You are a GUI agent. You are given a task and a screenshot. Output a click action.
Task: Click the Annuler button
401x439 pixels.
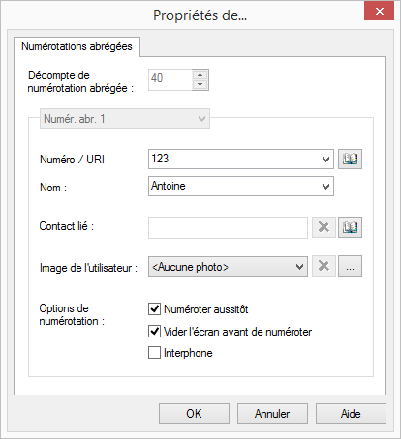coord(272,414)
